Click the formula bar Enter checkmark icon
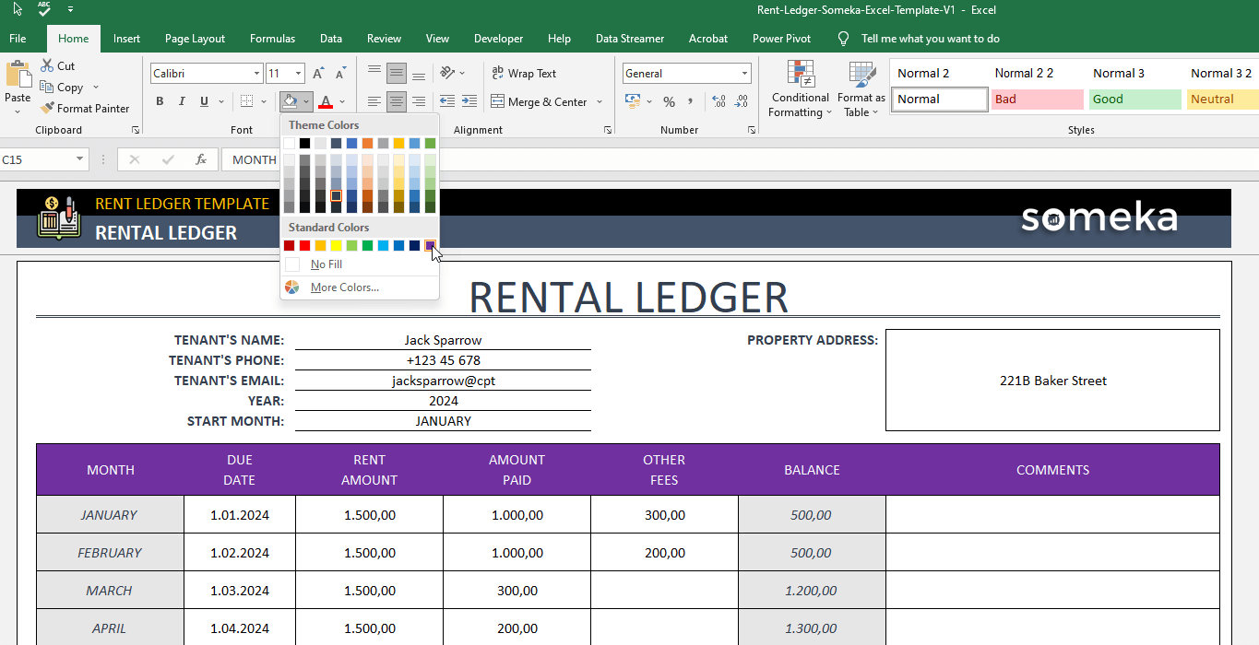The width and height of the screenshot is (1259, 645). pos(168,159)
